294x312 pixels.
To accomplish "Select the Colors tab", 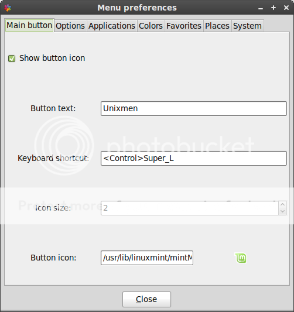I will coord(151,26).
